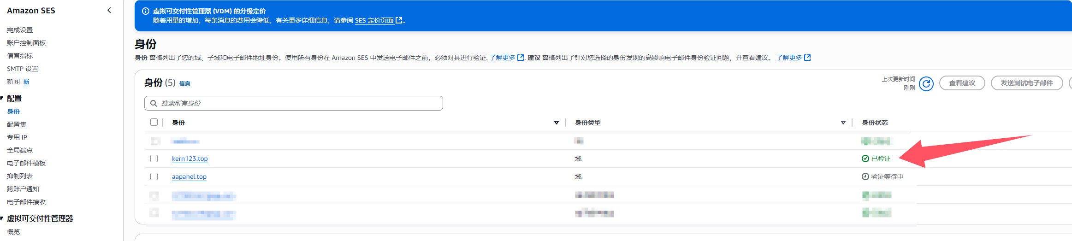Open 专用 IP in sidebar

click(x=17, y=137)
